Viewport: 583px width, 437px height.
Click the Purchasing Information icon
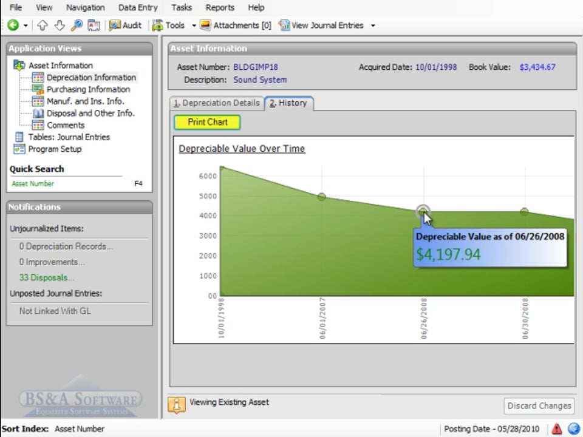38,89
